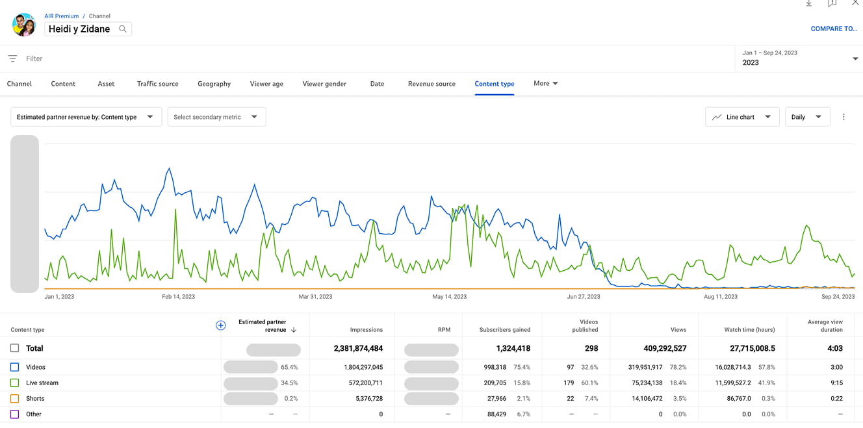Enable the Shorts row checkbox
Image resolution: width=863 pixels, height=428 pixels.
tap(15, 398)
